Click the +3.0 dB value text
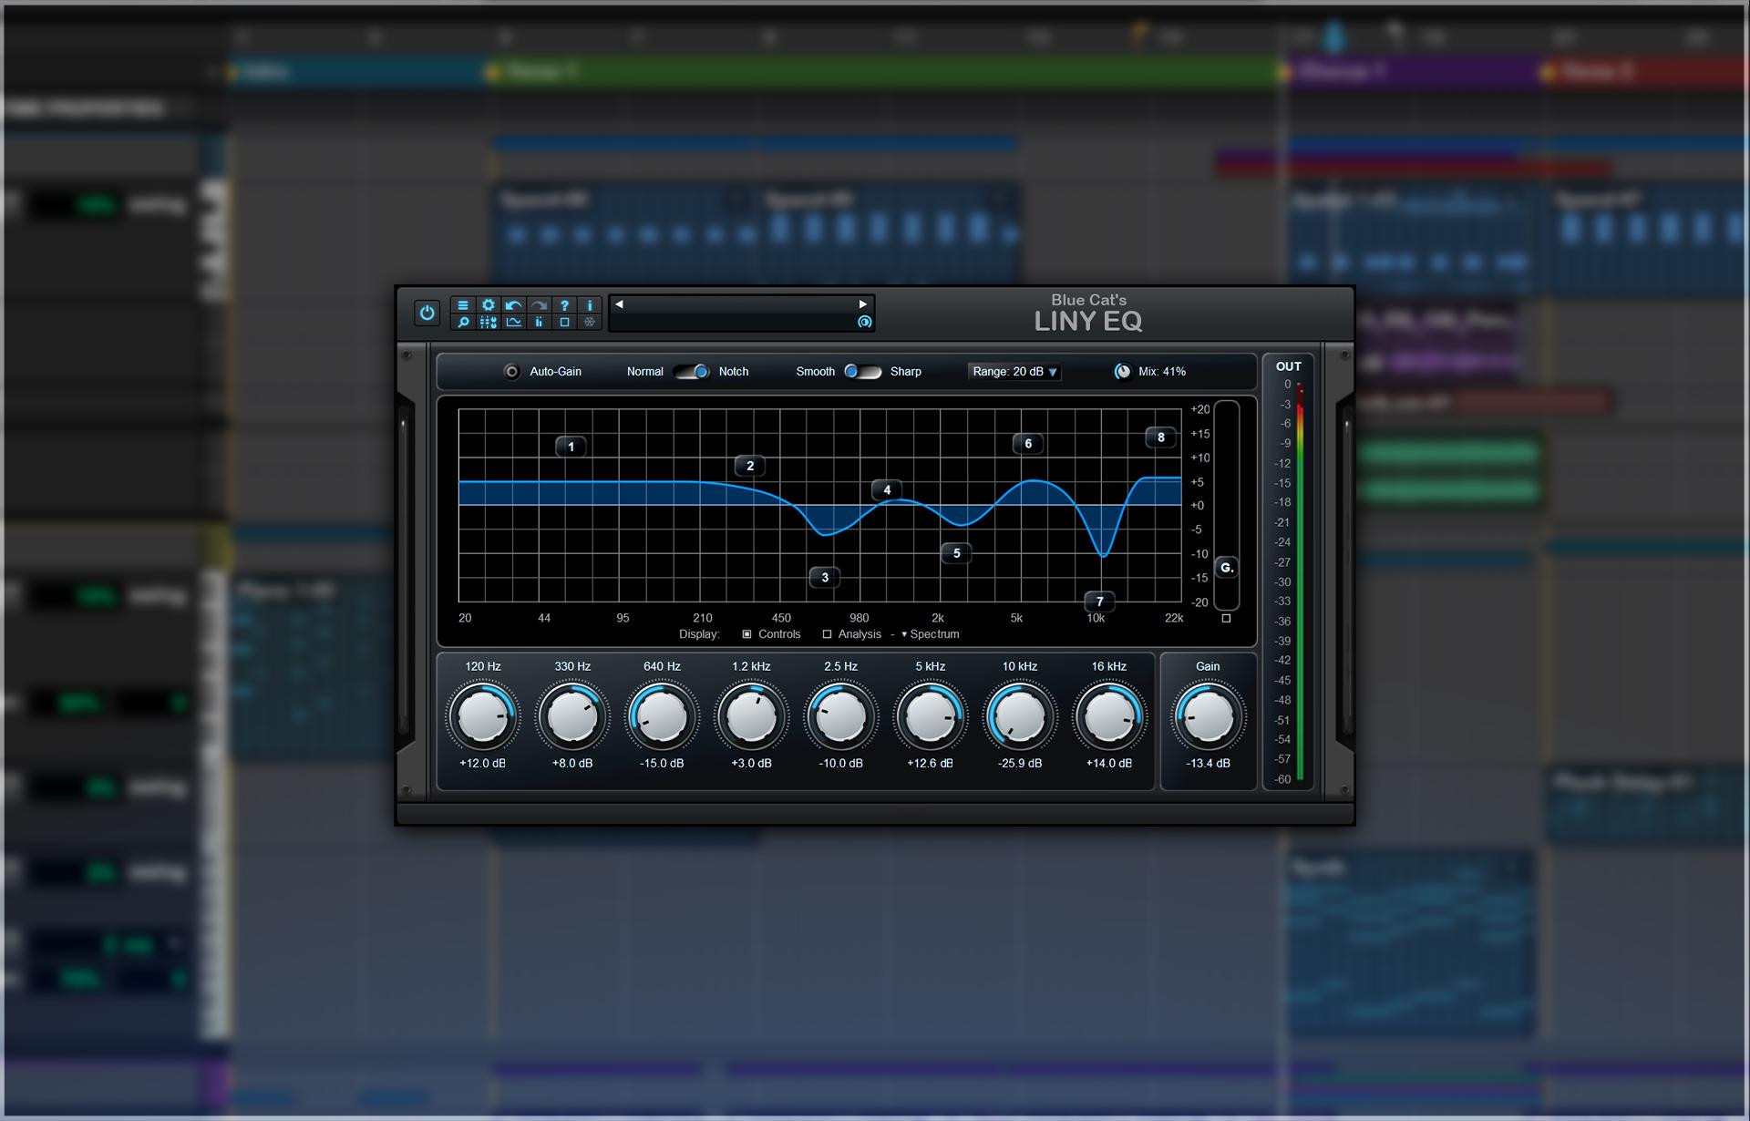 click(751, 763)
